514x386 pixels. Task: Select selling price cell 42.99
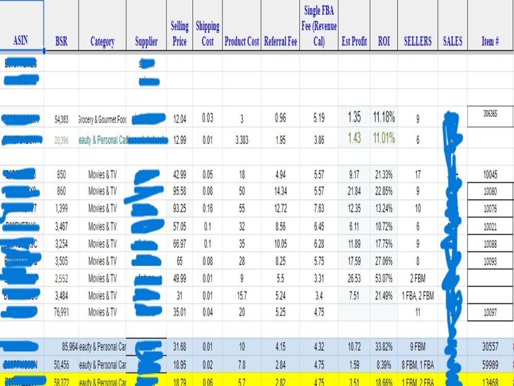coord(179,174)
